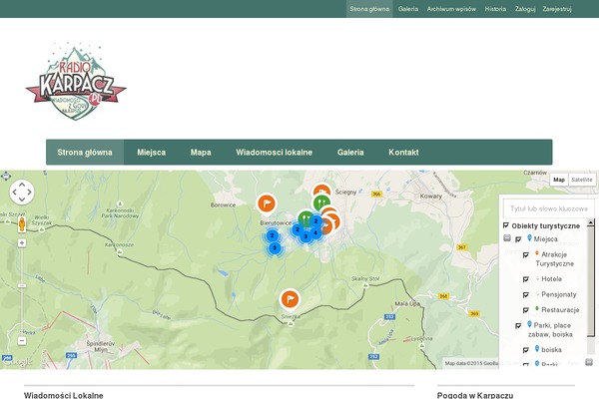Screen dimensions: 599x399
Task: Uncheck the boiska checkbox
Action: (526, 350)
